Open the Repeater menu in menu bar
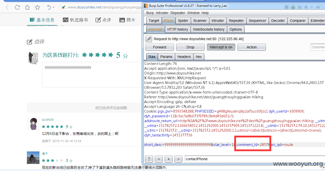 [x=178, y=13]
